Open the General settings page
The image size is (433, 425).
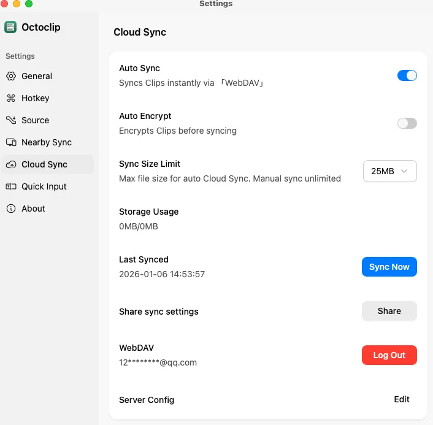coord(47,76)
